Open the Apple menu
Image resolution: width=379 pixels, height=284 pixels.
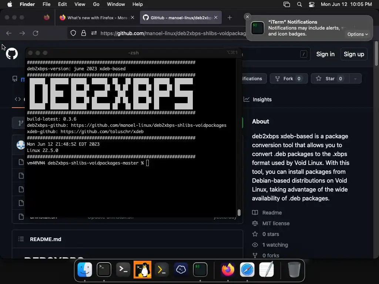click(x=10, y=4)
